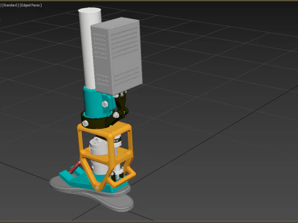
Task: Open the [Edged Faces] viewport display menu
Action: (30, 5)
